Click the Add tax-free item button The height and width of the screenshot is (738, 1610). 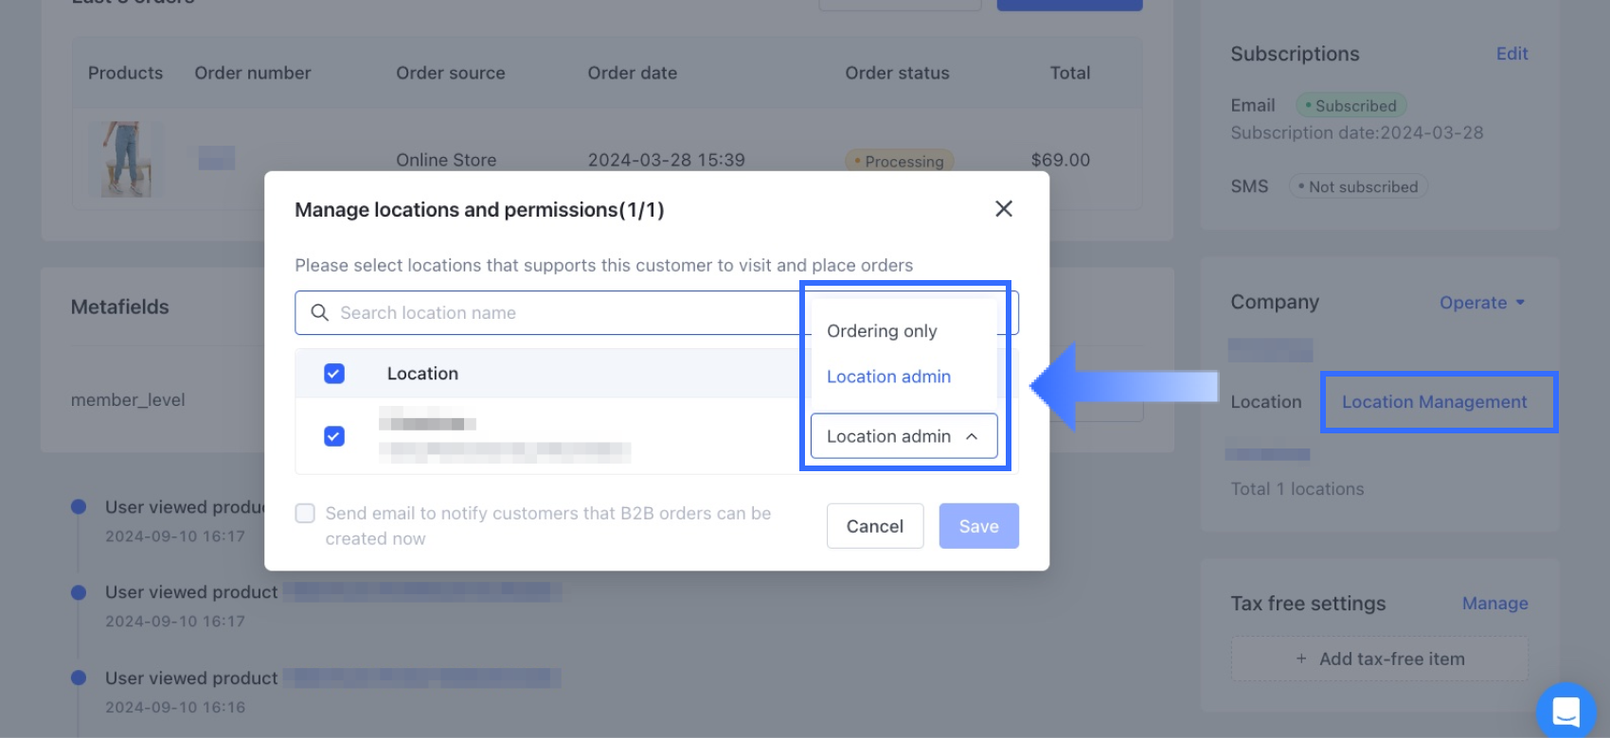pos(1380,659)
